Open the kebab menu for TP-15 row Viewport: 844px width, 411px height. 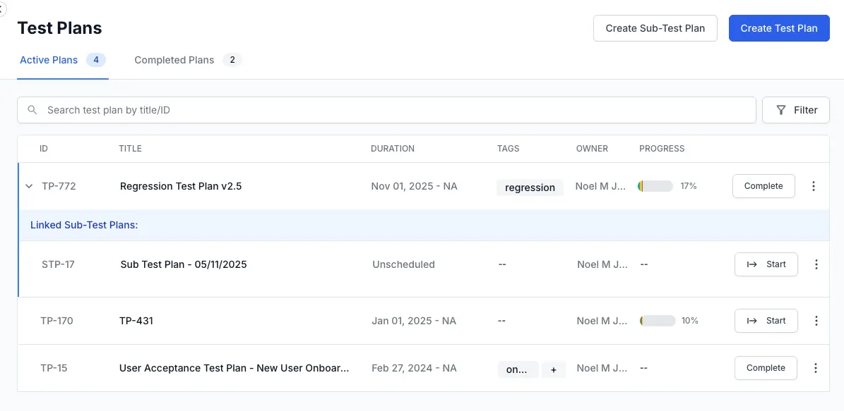[x=816, y=368]
